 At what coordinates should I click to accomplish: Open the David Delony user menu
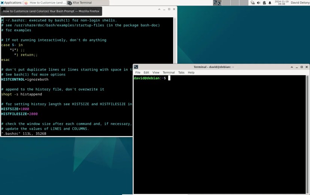pyautogui.click(x=300, y=3)
